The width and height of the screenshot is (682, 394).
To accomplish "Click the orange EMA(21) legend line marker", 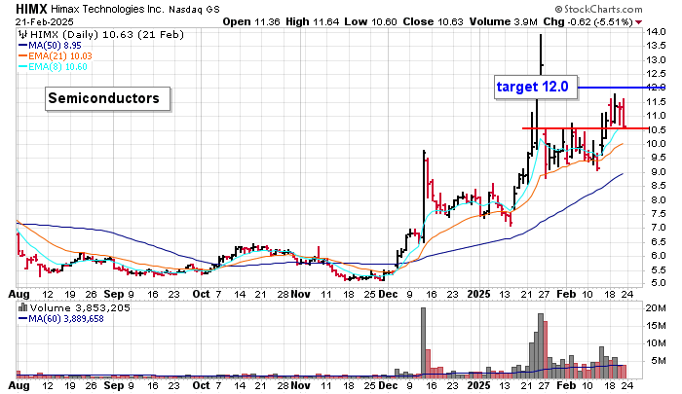I will [x=23, y=56].
